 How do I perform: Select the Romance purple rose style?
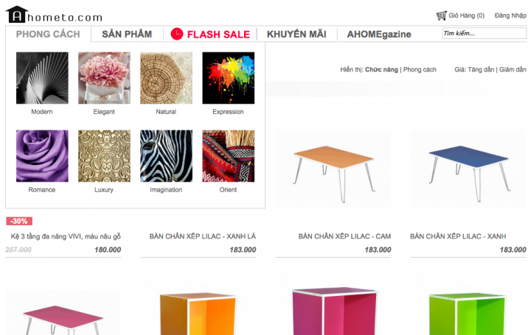click(x=42, y=156)
